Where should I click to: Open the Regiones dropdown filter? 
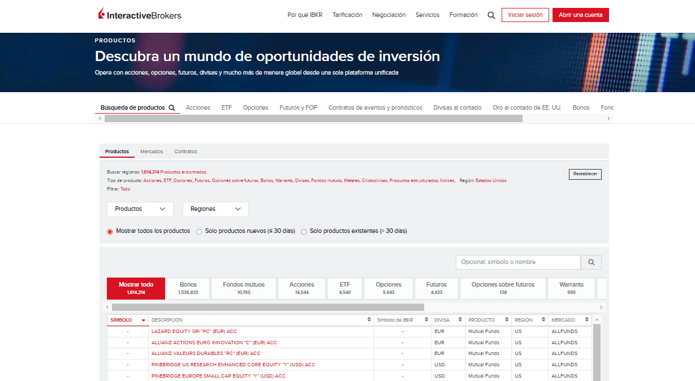click(215, 209)
